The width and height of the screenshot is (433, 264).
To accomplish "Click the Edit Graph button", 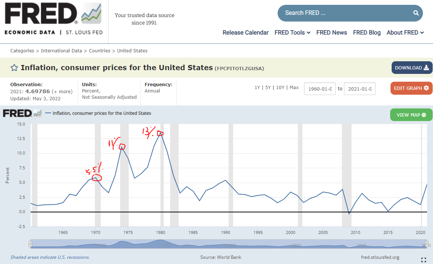I will 411,88.
